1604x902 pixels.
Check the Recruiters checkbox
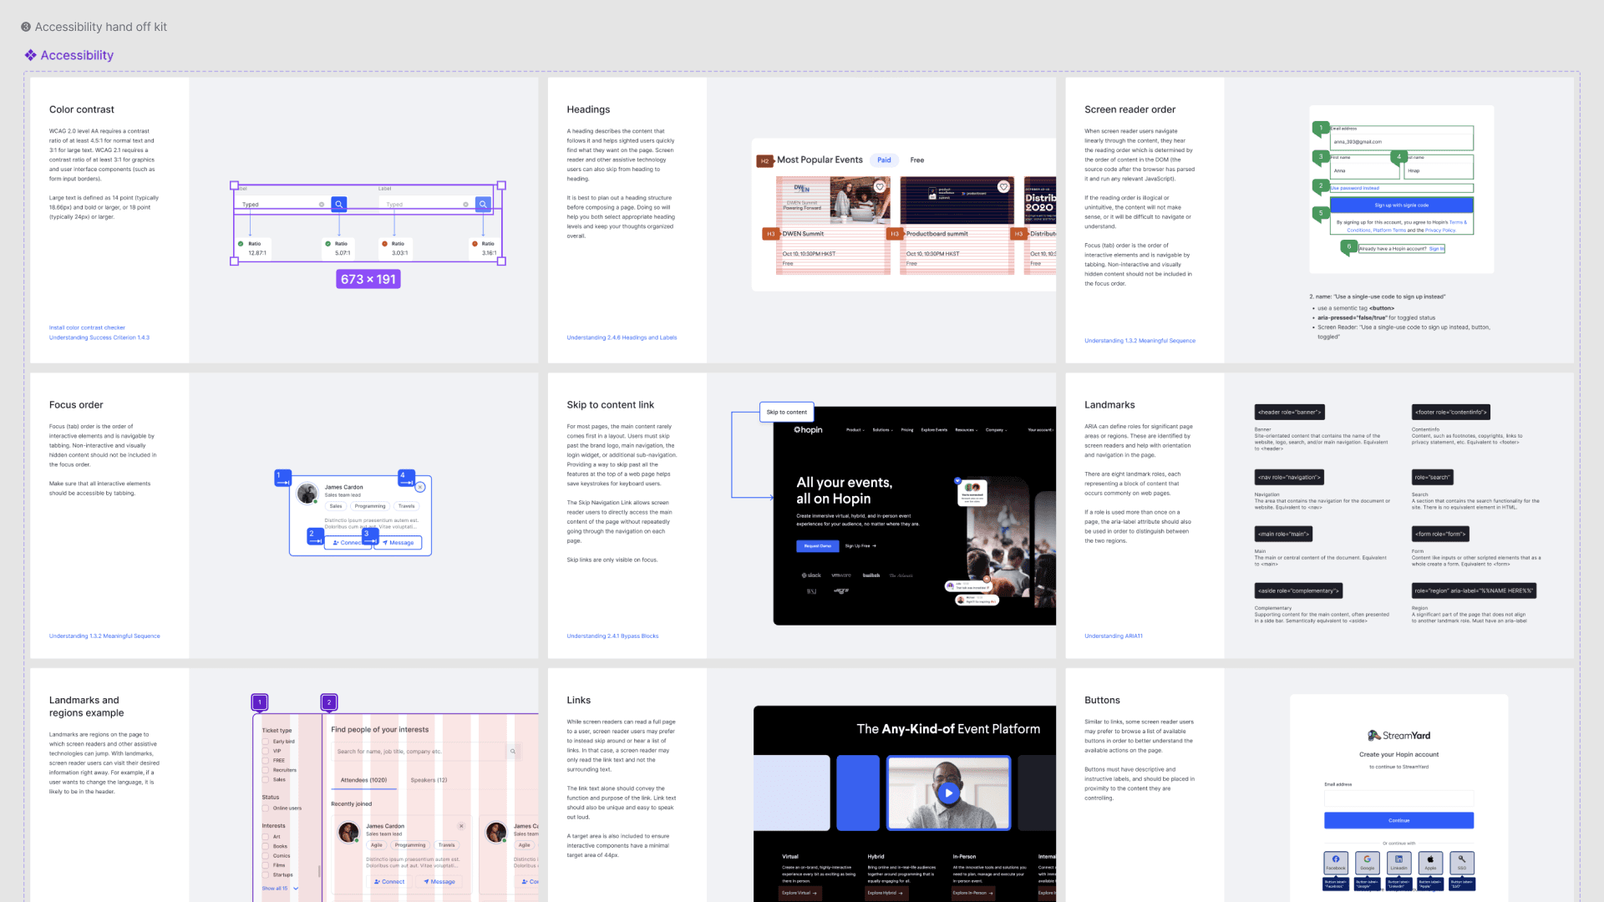[x=266, y=770]
